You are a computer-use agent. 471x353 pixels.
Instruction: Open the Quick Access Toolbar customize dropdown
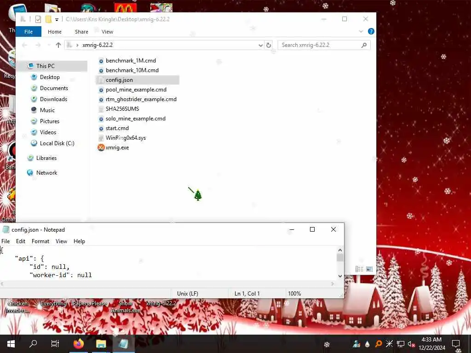click(57, 19)
